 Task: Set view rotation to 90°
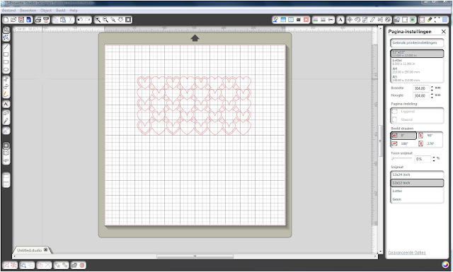(x=430, y=135)
